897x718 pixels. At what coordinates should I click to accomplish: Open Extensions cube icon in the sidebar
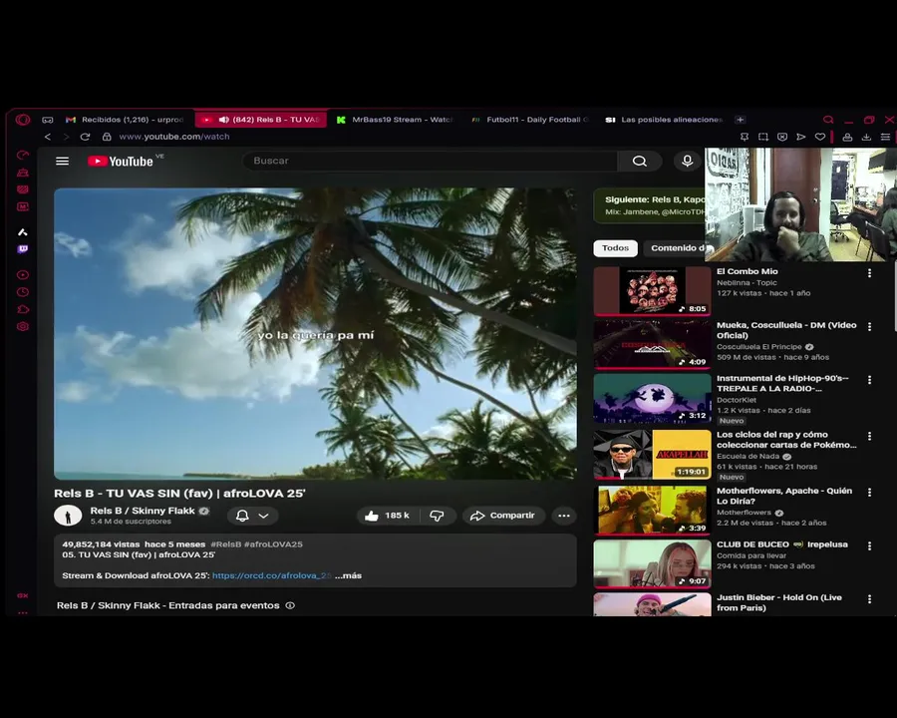click(x=22, y=309)
